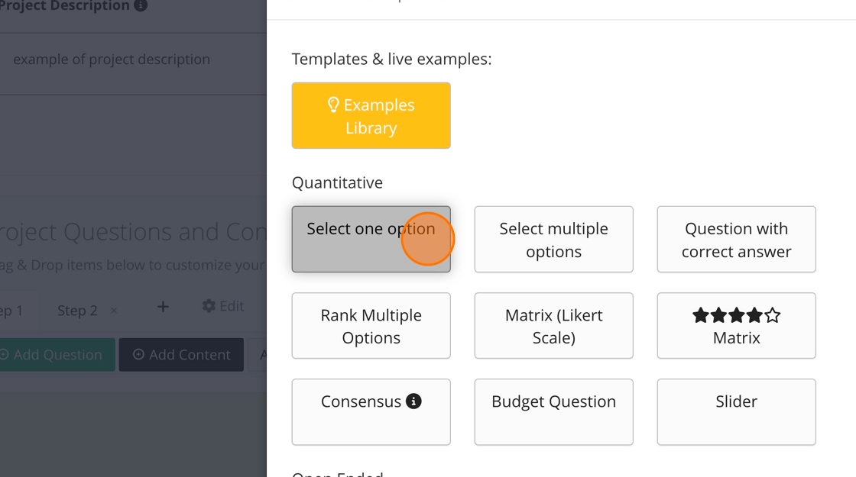
Task: Add a Slider question
Action: [x=736, y=411]
